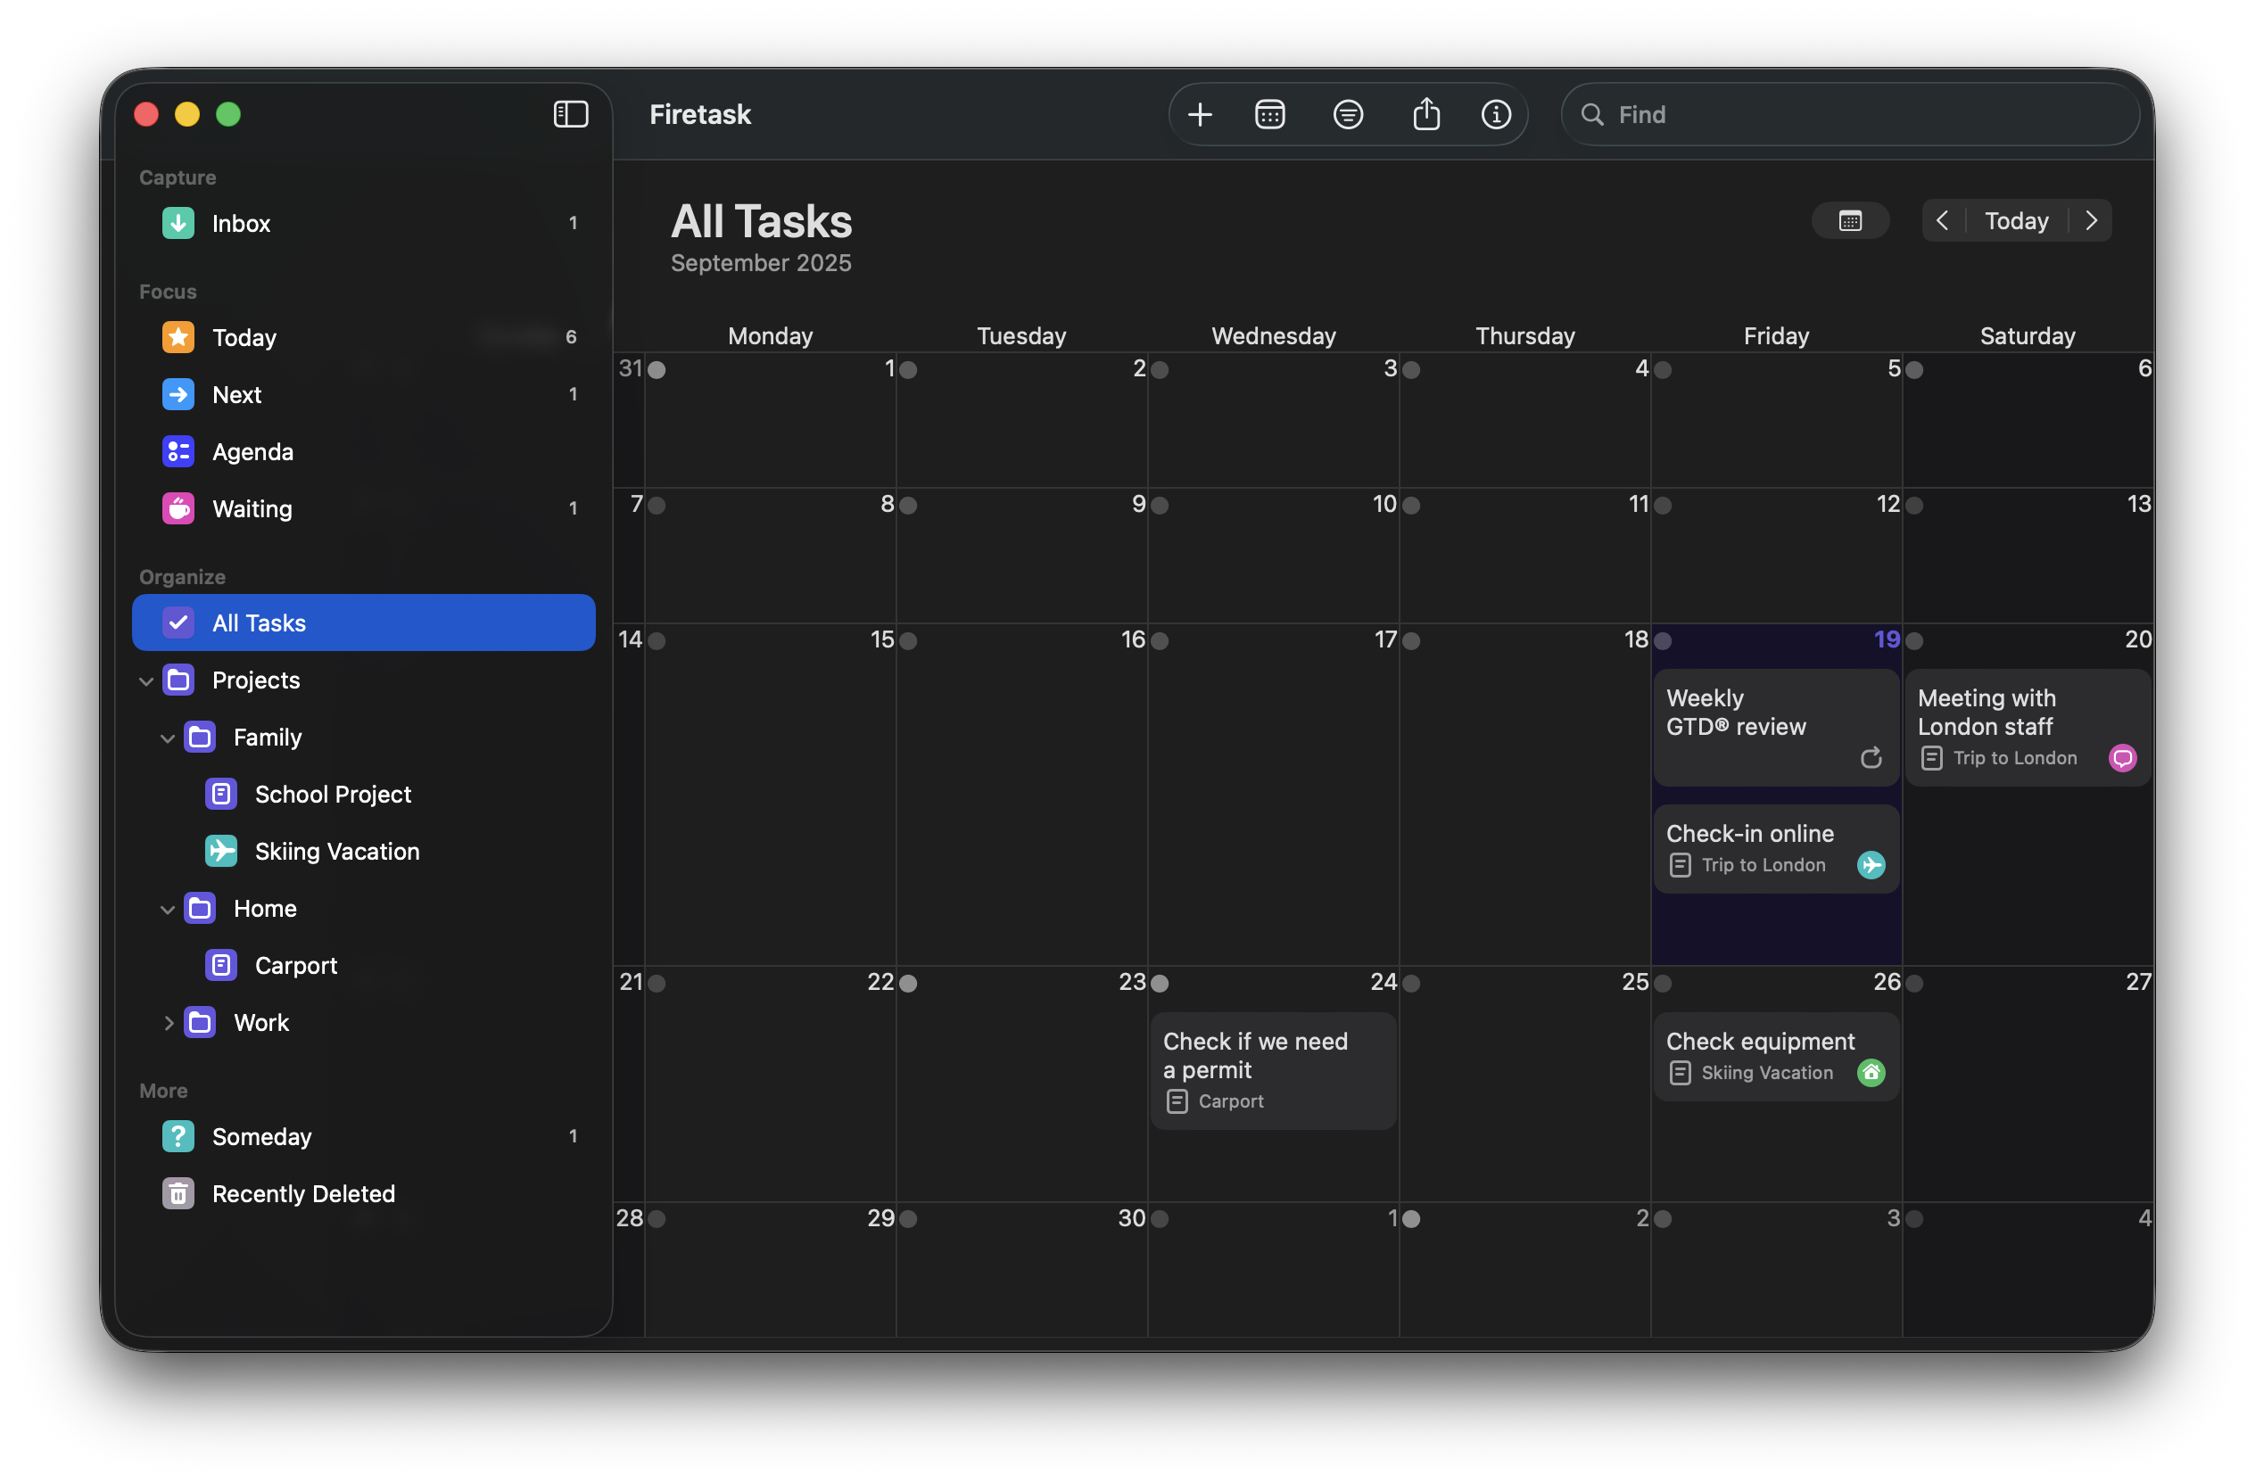This screenshot has width=2255, height=1484.
Task: Open the calendar toolbar icon
Action: 1269,114
